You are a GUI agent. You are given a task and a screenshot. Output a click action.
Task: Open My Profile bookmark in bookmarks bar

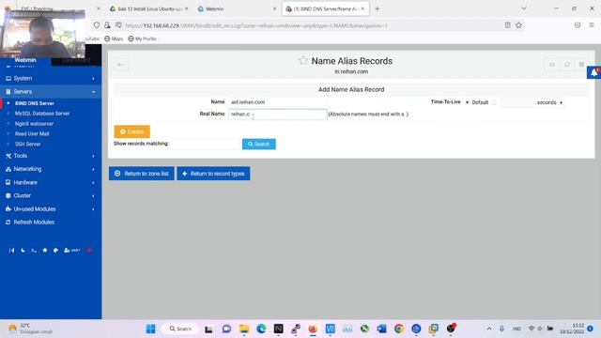(x=143, y=38)
